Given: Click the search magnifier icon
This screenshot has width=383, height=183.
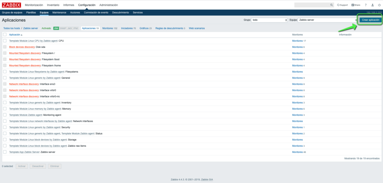Looking at the screenshot, I should click(x=331, y=5).
